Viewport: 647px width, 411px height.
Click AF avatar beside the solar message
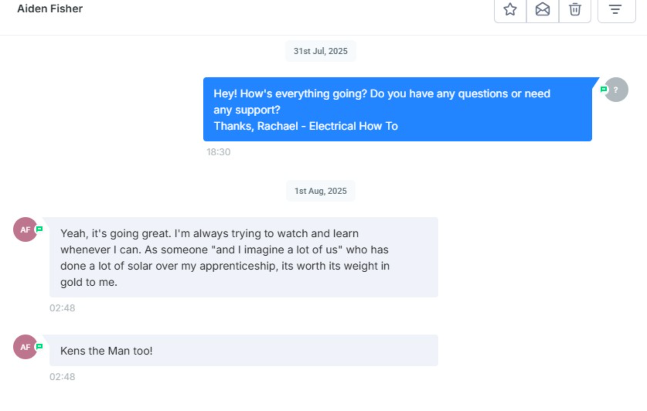(25, 229)
